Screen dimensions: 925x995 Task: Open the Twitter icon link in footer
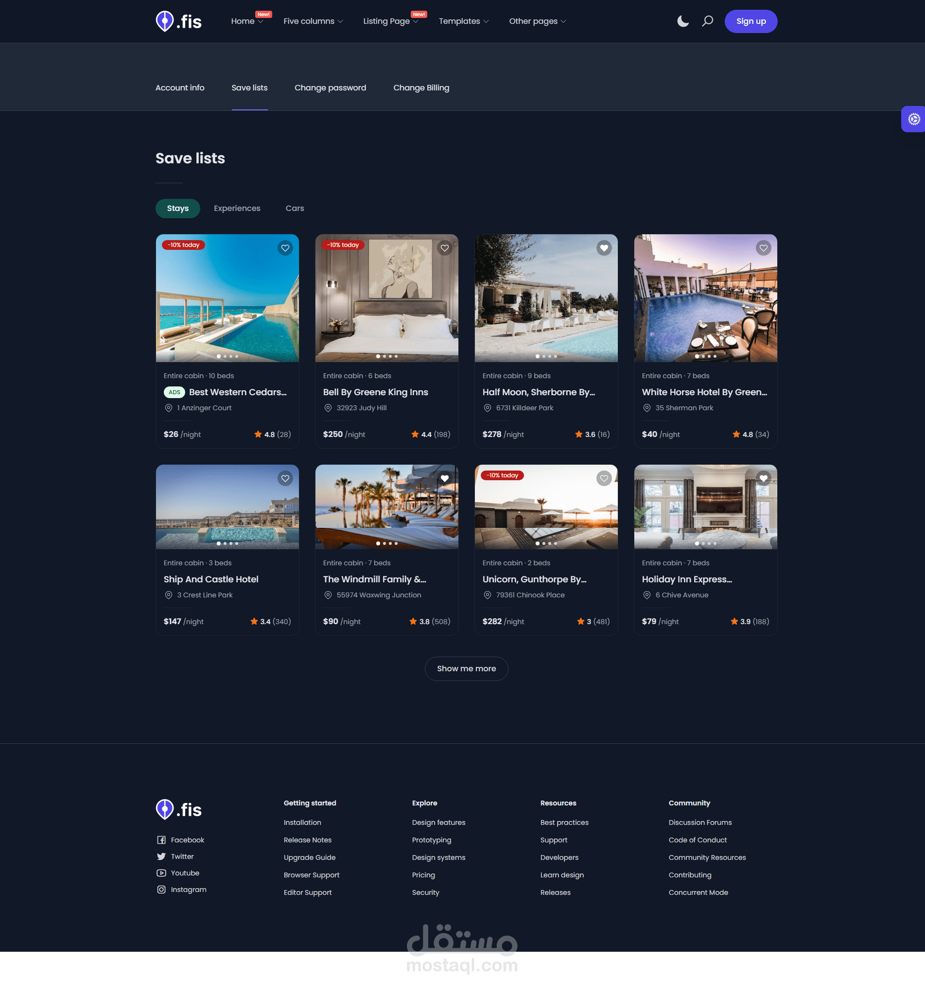click(x=161, y=856)
